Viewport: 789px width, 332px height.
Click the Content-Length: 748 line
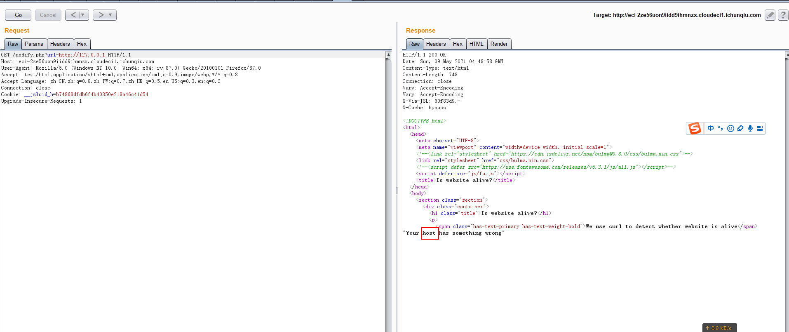tap(430, 75)
